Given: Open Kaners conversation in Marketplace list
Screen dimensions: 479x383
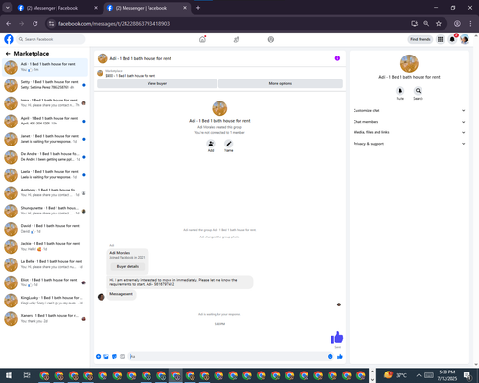Looking at the screenshot, I should (x=45, y=318).
